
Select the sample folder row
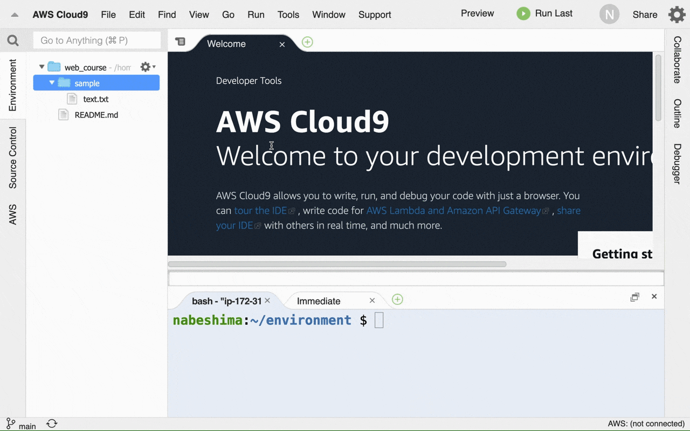pos(96,83)
